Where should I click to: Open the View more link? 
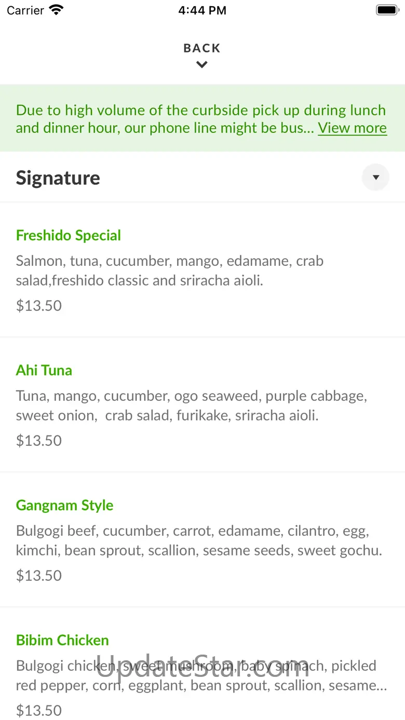(x=352, y=128)
